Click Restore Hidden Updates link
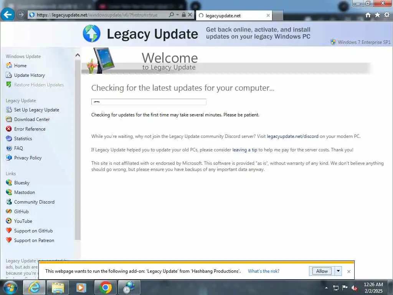This screenshot has width=393, height=295. [x=39, y=85]
